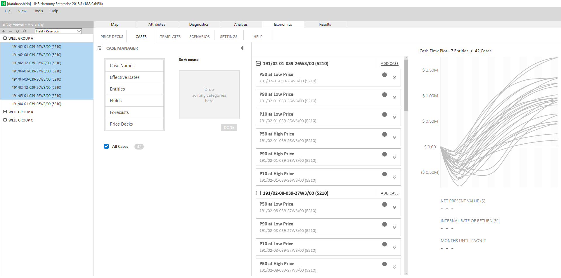Switch to the Map tab

point(115,25)
